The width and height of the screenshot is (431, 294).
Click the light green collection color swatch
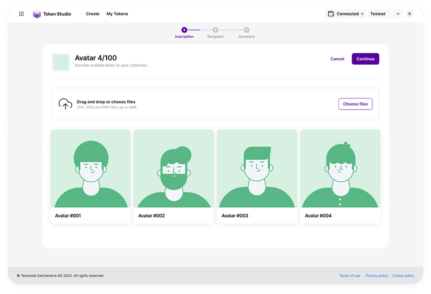61,63
